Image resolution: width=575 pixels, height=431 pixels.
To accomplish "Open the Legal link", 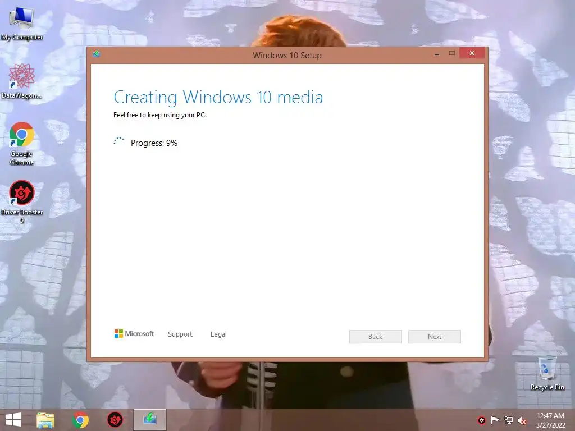I will tap(218, 334).
